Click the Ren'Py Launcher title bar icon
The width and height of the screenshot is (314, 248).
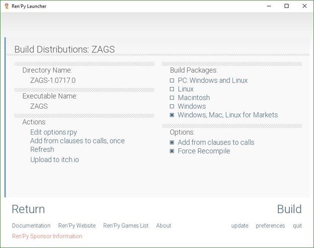[x=7, y=6]
